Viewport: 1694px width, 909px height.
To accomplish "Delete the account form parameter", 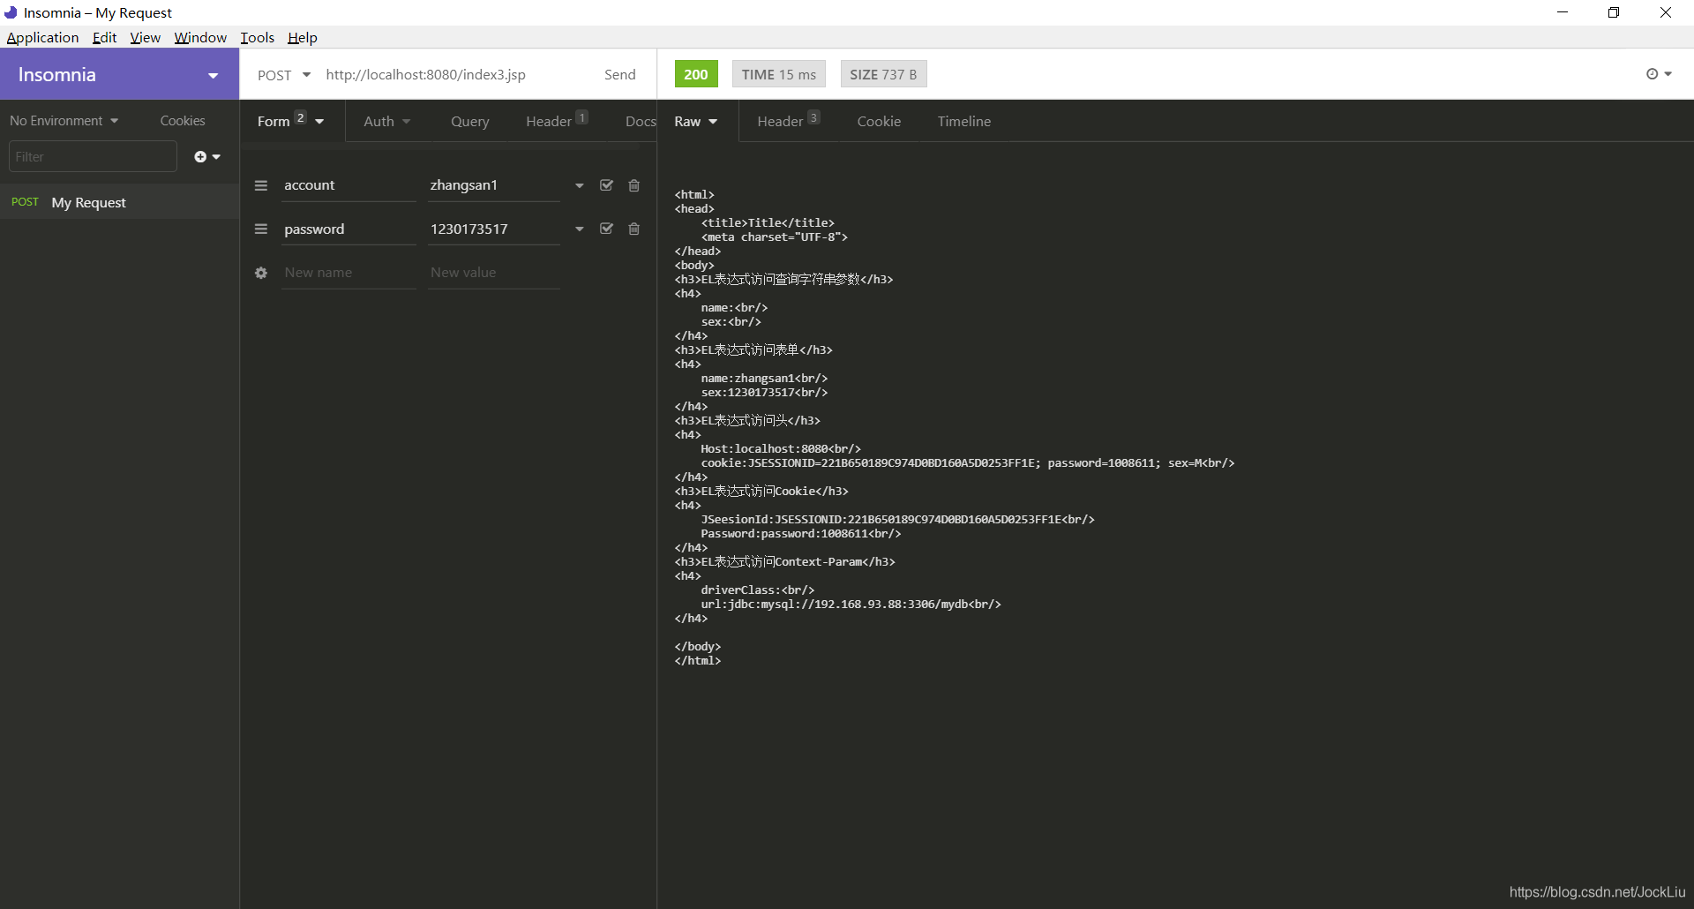I will pos(633,185).
